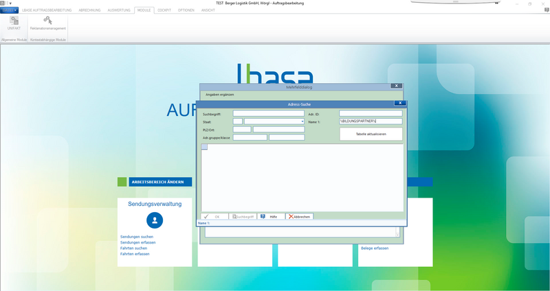Switch to ABRECHNUNG tab
Viewport: 550px width, 291px height.
[89, 10]
